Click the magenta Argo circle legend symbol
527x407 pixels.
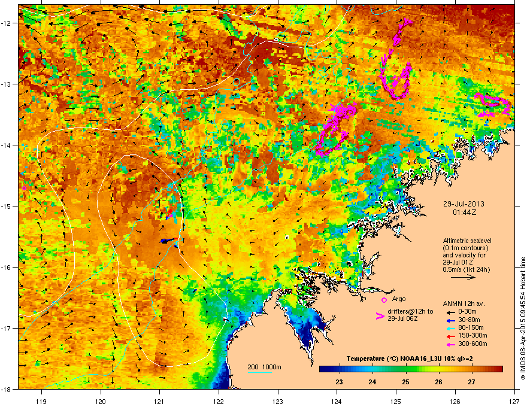384,300
